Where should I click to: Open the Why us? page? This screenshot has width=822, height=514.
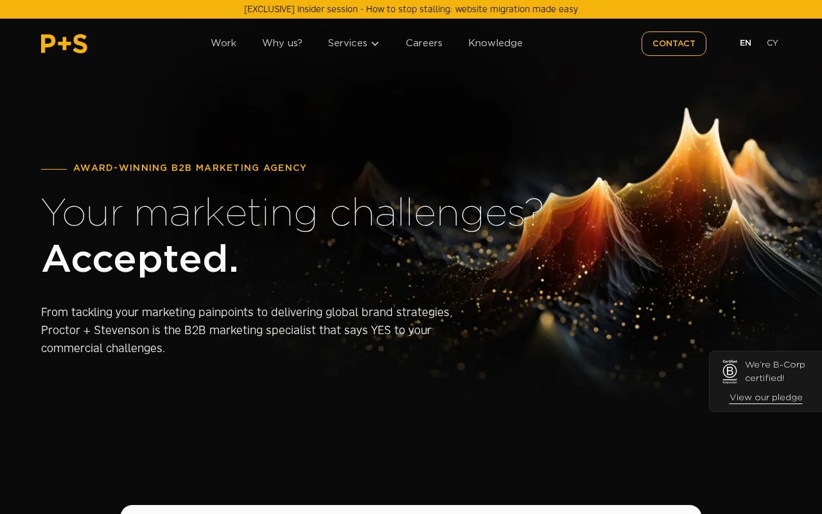tap(282, 43)
